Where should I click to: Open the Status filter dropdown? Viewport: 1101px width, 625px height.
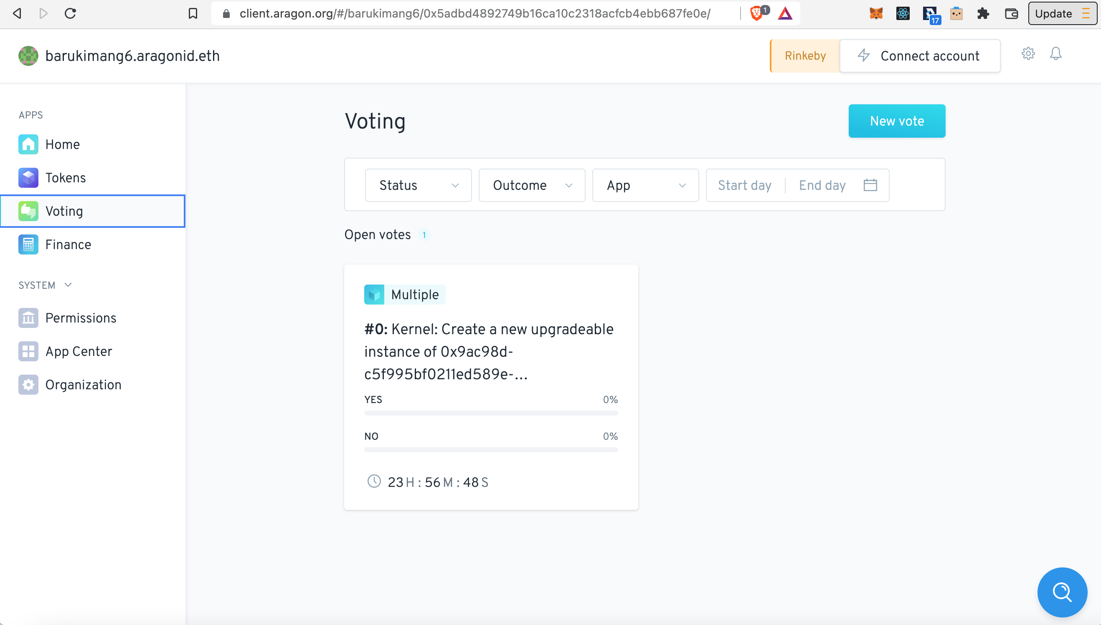point(418,185)
